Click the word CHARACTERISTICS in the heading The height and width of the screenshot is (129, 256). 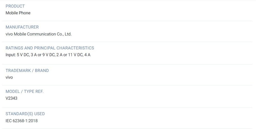(75, 48)
